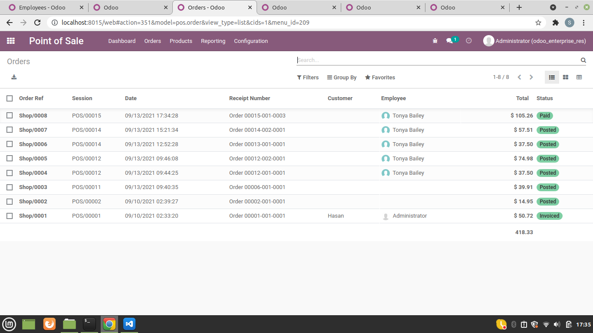This screenshot has width=593, height=333.
Task: Select the list view icon
Action: (x=552, y=77)
